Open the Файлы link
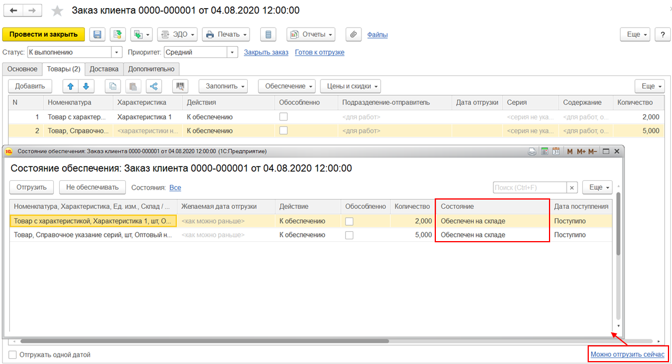This screenshot has height=364, width=672. [x=377, y=35]
